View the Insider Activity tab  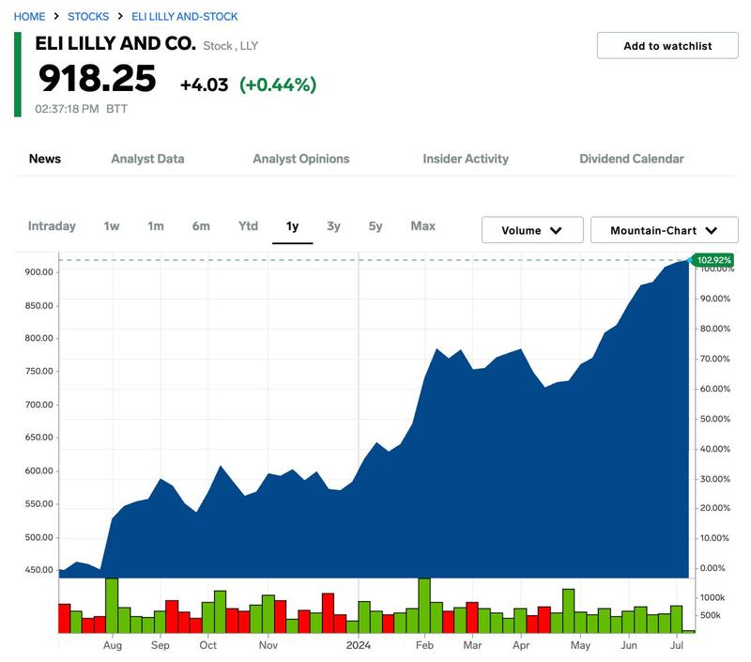[466, 159]
